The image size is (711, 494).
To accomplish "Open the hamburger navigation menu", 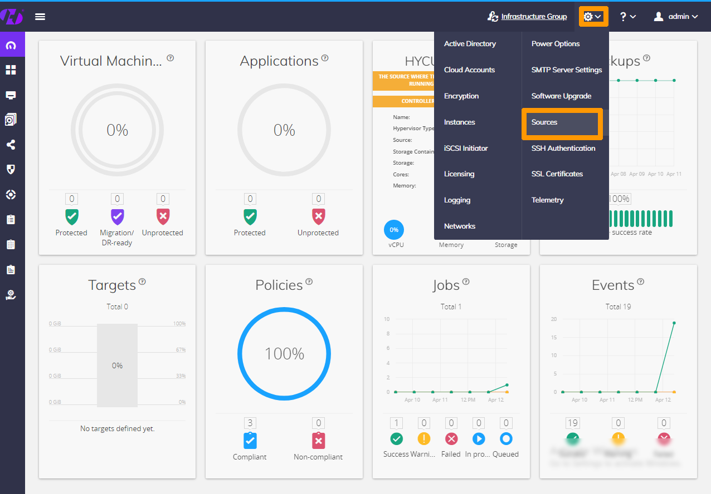I will tap(40, 17).
